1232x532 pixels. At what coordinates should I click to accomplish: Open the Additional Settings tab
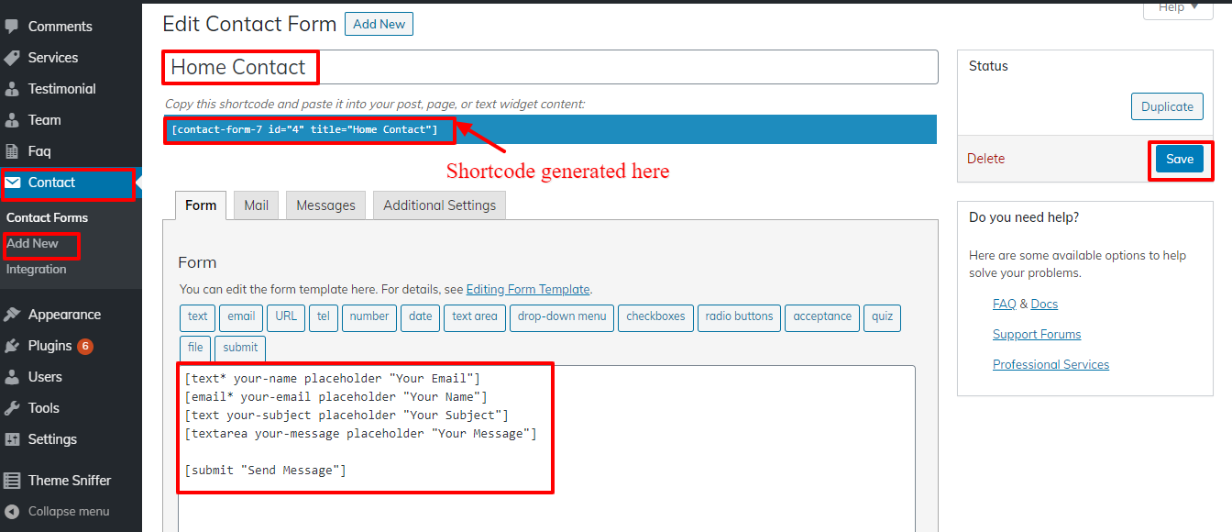pyautogui.click(x=439, y=205)
